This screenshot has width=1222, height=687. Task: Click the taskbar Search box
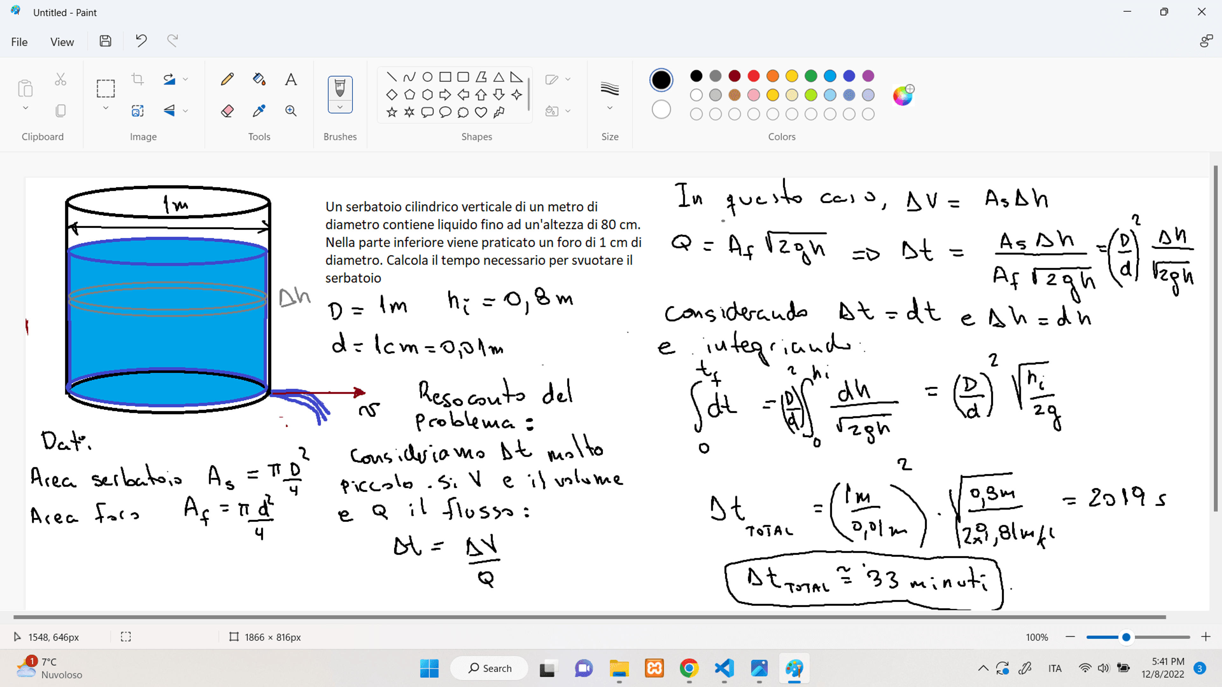489,668
